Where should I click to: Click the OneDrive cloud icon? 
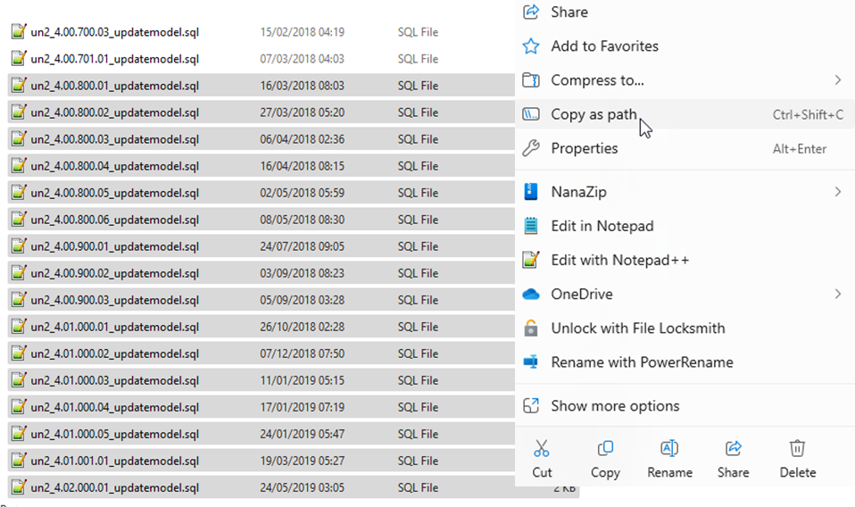pos(531,295)
